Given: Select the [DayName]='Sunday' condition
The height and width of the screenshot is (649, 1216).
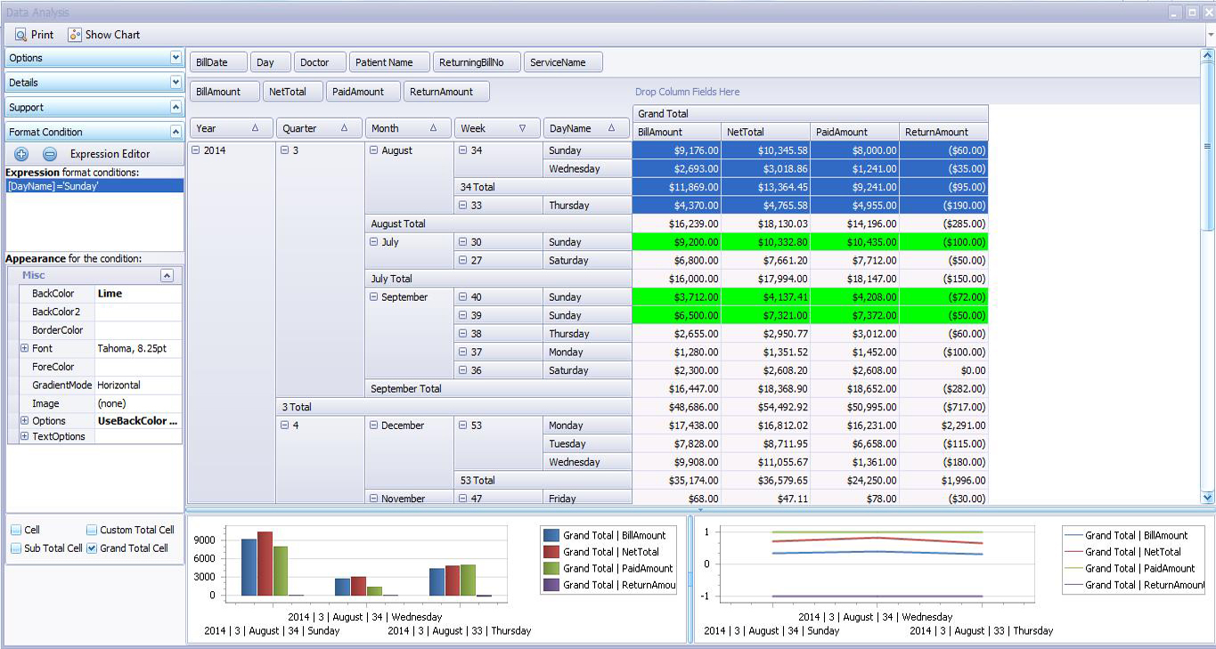Looking at the screenshot, I should coord(94,186).
